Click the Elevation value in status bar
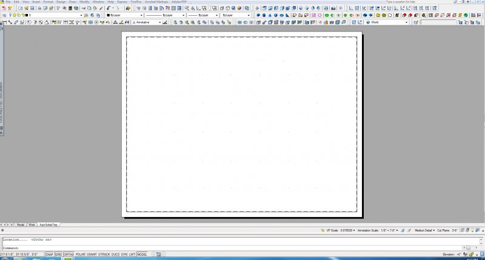Viewport: 485px width, 260px height. (458, 255)
